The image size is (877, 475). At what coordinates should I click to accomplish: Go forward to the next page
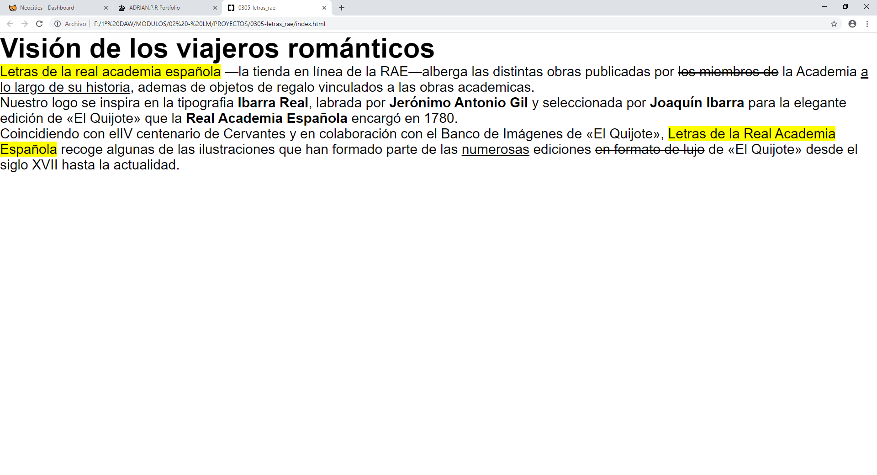point(25,24)
